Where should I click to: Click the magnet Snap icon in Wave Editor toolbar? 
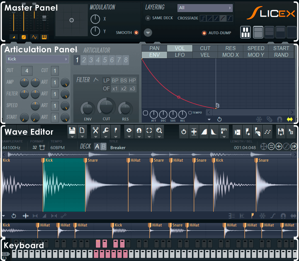[x=139, y=130]
